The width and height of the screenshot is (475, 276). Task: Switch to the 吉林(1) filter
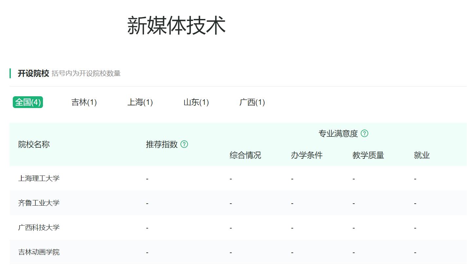point(84,102)
